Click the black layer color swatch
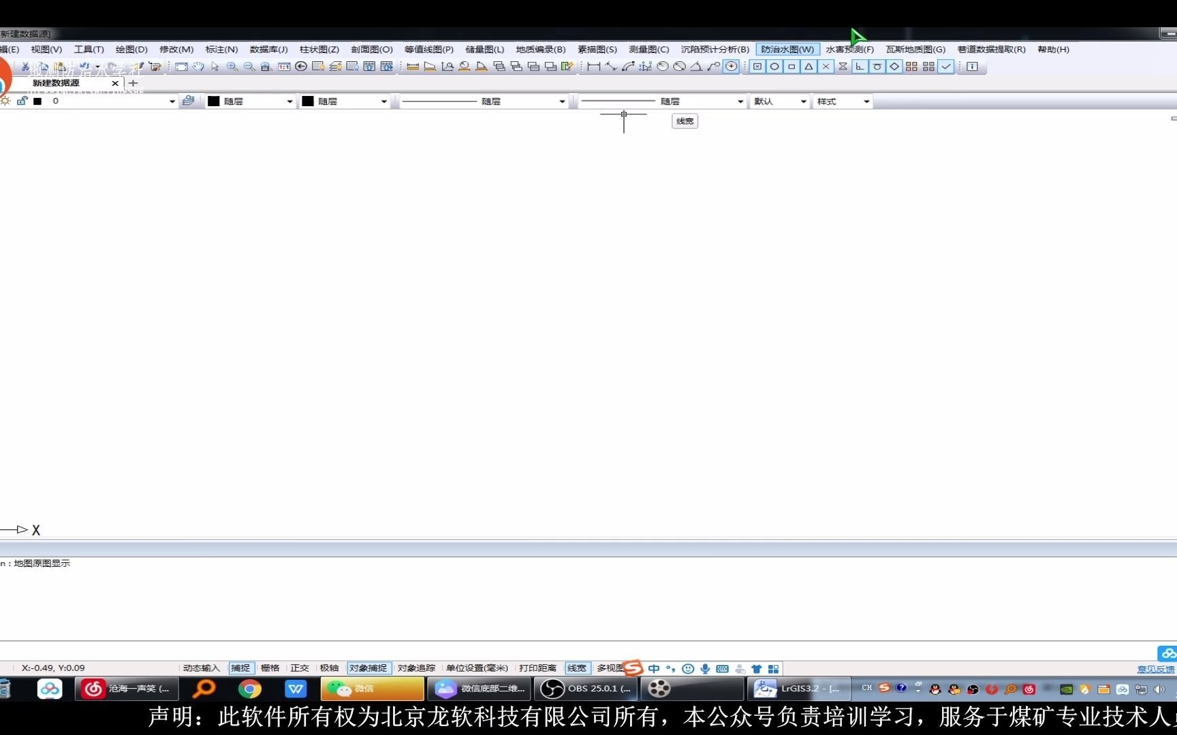Screen dimensions: 1177x735 (x=37, y=101)
